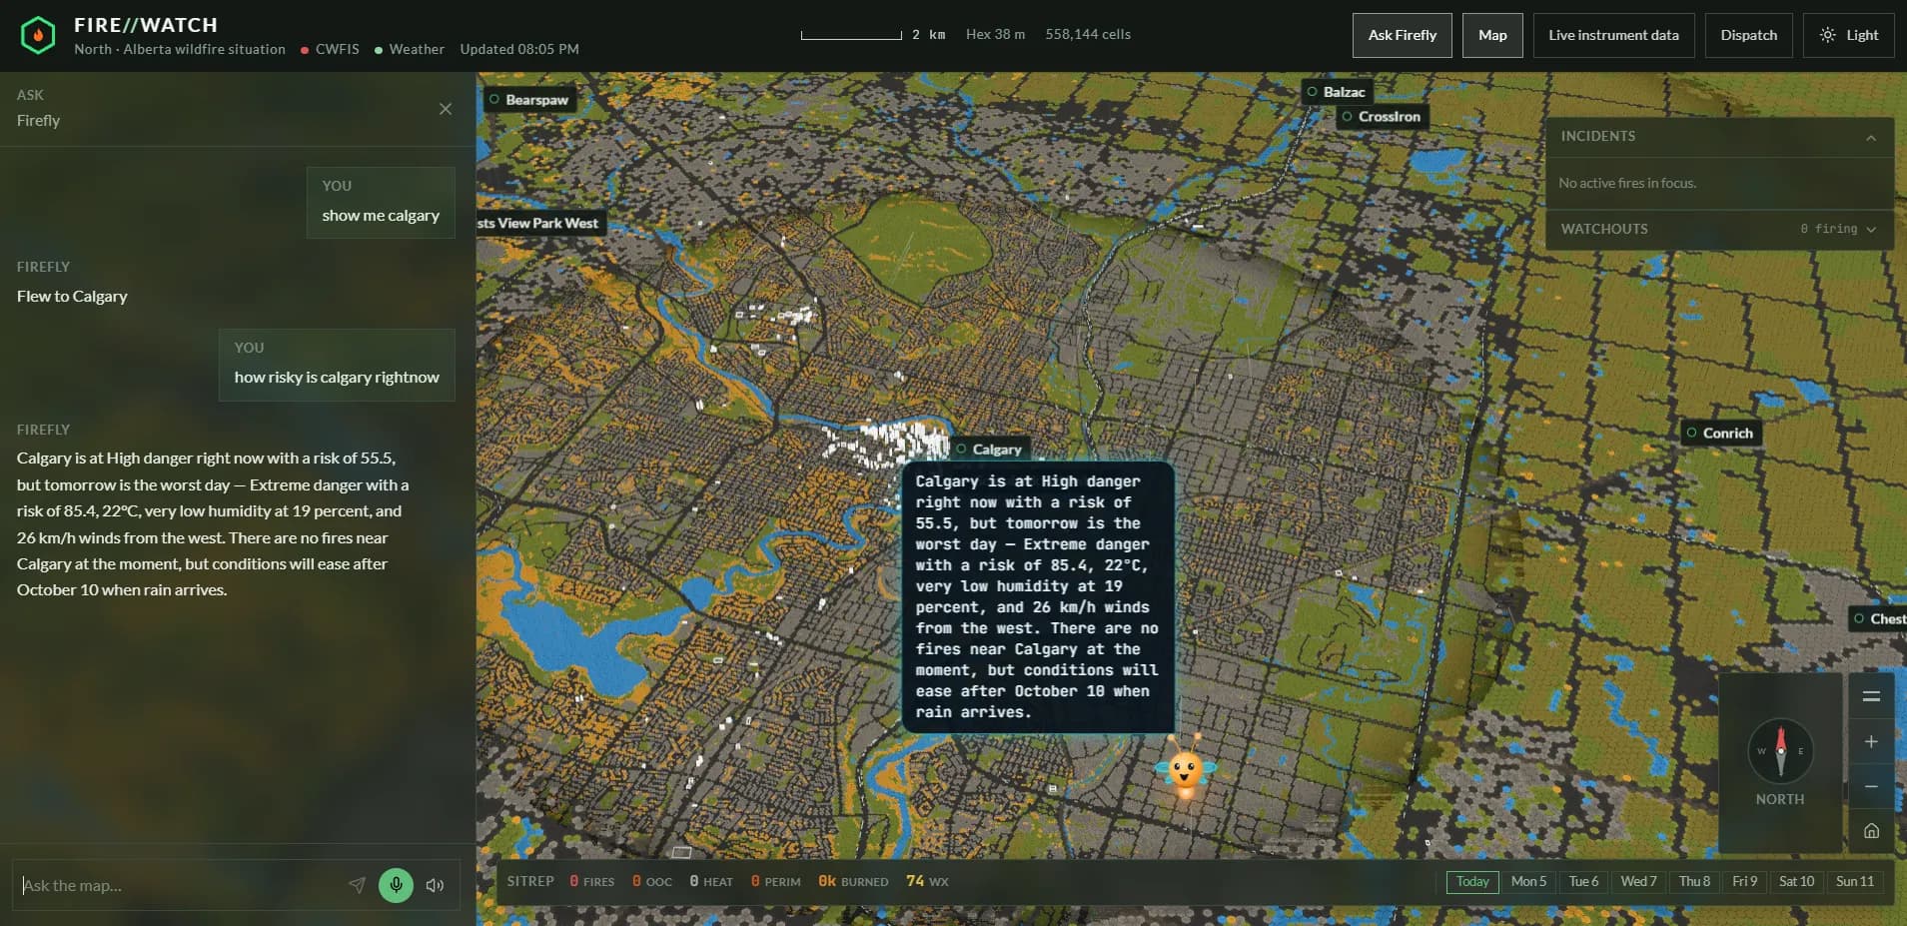The image size is (1907, 926).
Task: Zoom out with the minus map control
Action: (x=1871, y=786)
